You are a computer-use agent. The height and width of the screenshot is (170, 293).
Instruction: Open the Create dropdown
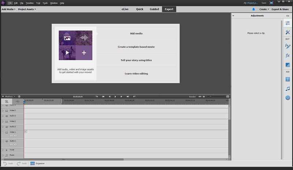(x=264, y=9)
